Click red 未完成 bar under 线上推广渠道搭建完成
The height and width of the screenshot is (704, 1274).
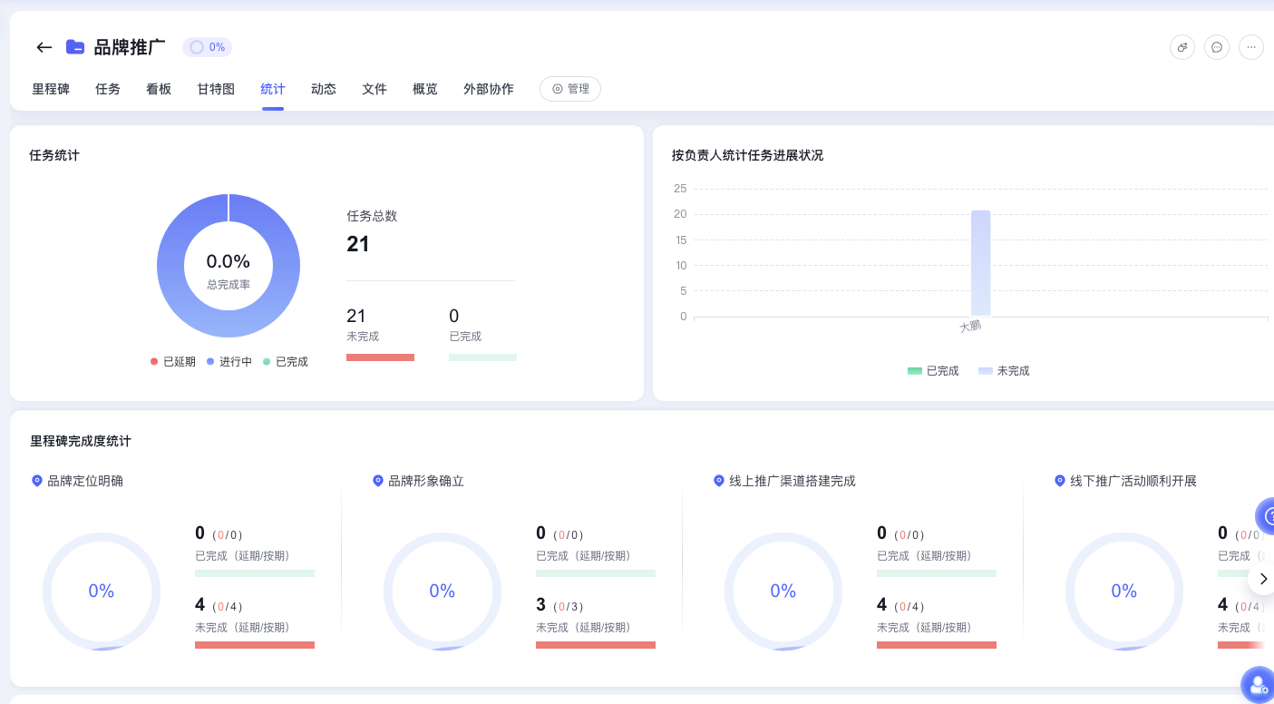(937, 645)
